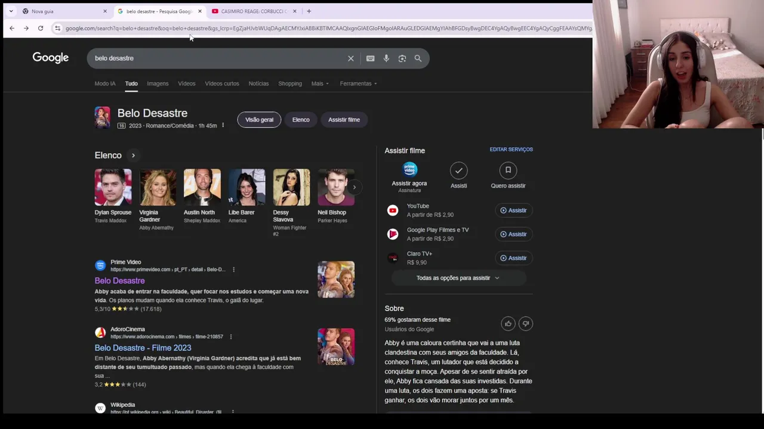Open more options beside movie runtime
The height and width of the screenshot is (429, 764).
click(x=223, y=125)
